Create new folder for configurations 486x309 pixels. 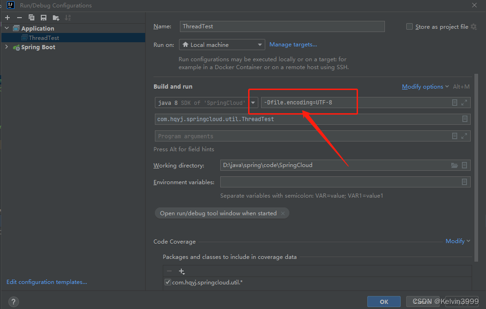point(56,18)
